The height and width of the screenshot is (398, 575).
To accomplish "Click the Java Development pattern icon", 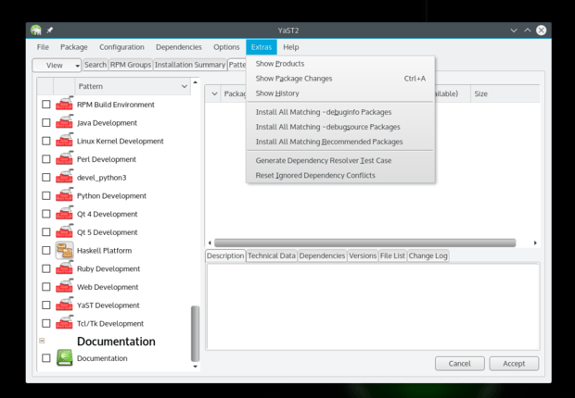I will click(x=64, y=122).
